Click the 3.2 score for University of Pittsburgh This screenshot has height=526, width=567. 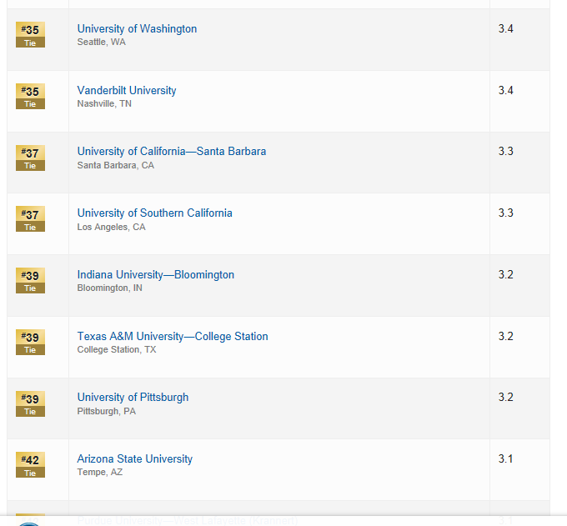tap(505, 397)
